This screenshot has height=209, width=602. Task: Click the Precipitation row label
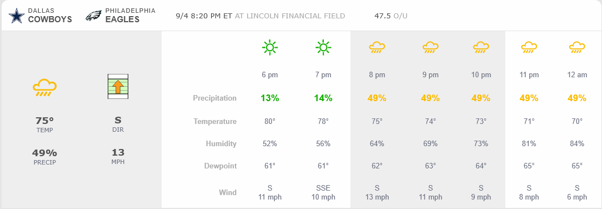click(214, 98)
